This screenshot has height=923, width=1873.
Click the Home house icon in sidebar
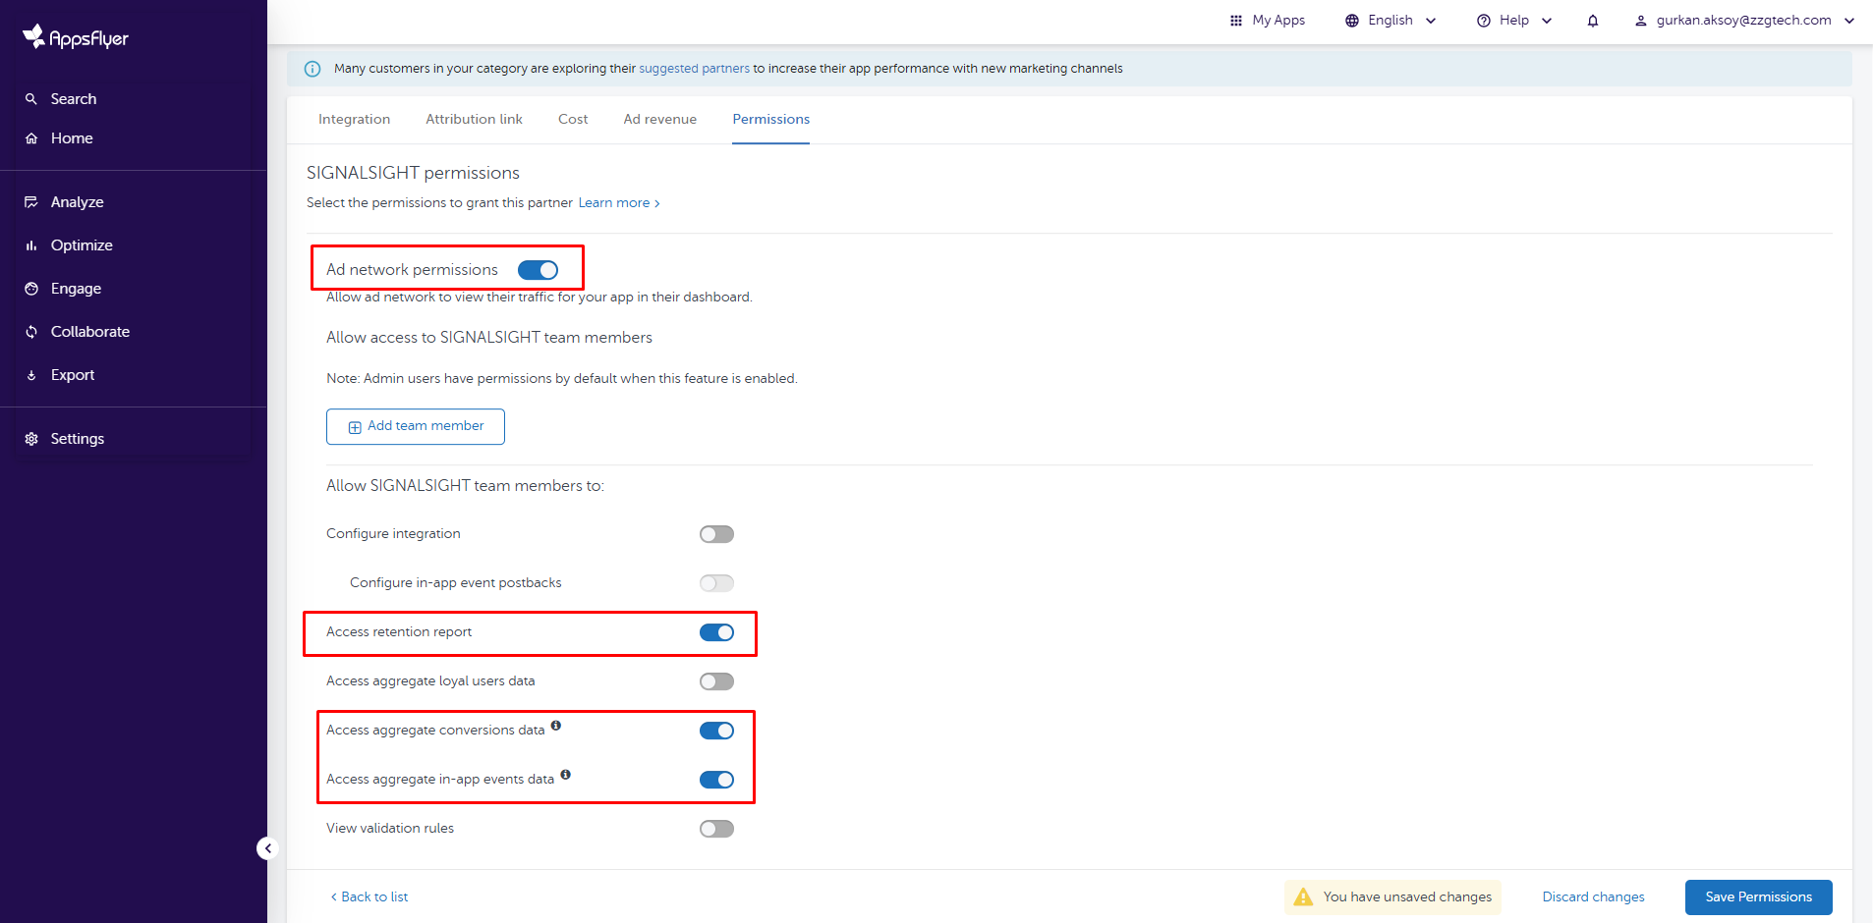[x=31, y=138]
